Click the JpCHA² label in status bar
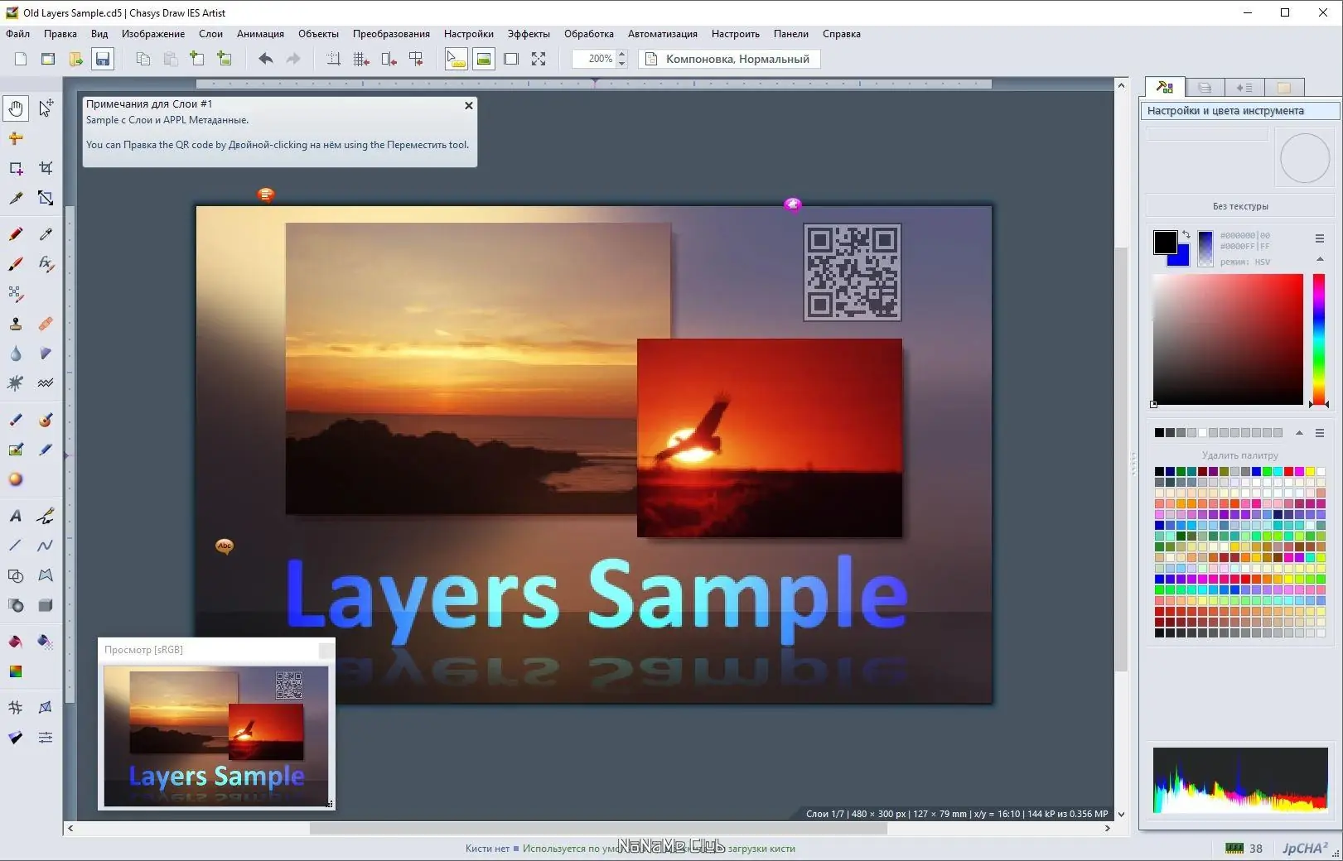 tap(1306, 848)
